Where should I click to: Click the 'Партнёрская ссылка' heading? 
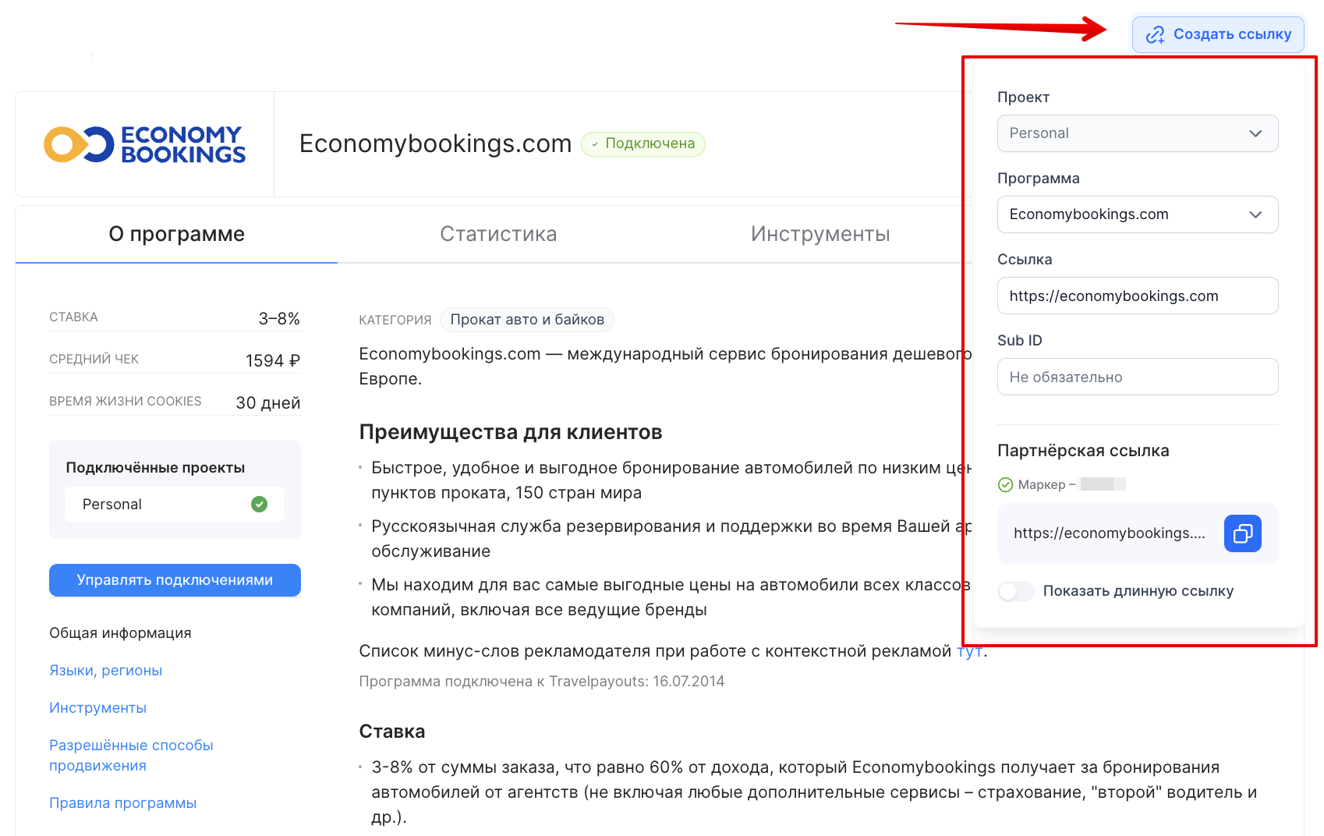click(1083, 451)
